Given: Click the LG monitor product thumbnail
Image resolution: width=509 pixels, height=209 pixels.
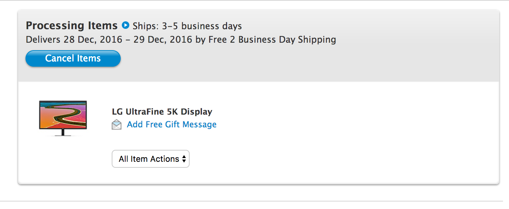Looking at the screenshot, I should (63, 118).
